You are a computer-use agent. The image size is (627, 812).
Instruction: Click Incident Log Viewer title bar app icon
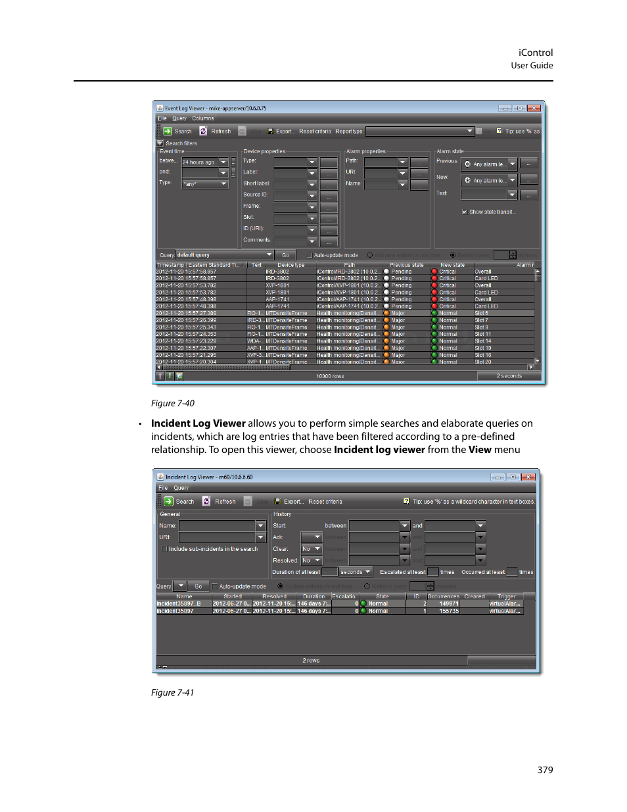tap(160, 477)
